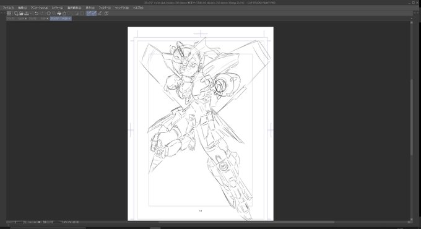
Task: Click the Save icon in command bar
Action: 27,13
